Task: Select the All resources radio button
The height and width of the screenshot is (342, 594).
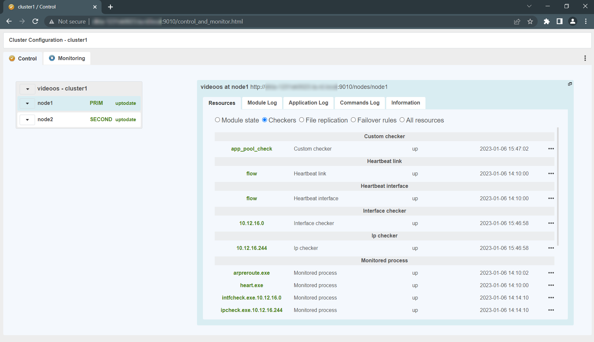Action: pos(402,120)
